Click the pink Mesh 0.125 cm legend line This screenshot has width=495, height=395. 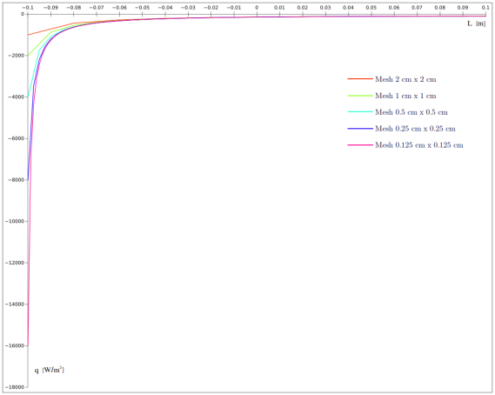360,145
